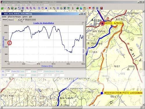Click the Vit value field
Screen dimensions: 145x109
[x=8, y=75]
